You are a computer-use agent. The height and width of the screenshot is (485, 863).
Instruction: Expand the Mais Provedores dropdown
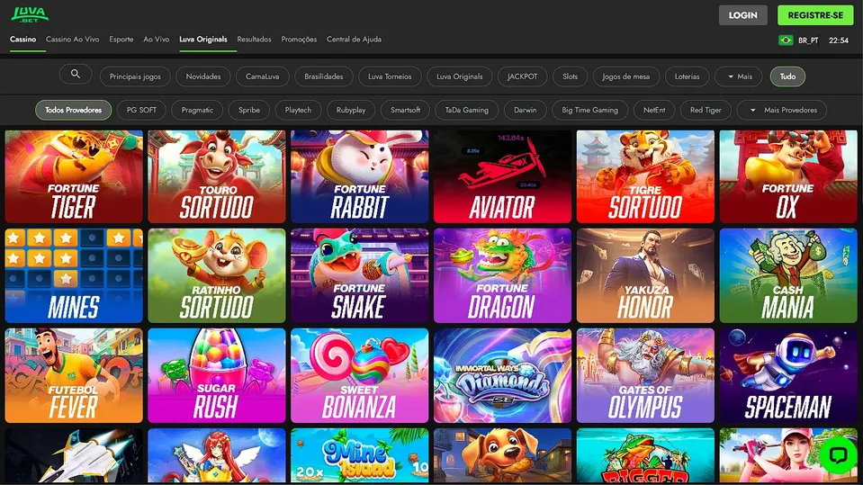tap(781, 110)
